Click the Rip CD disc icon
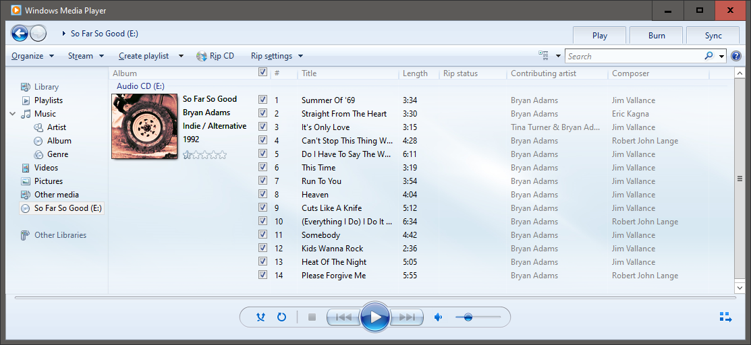 [202, 56]
